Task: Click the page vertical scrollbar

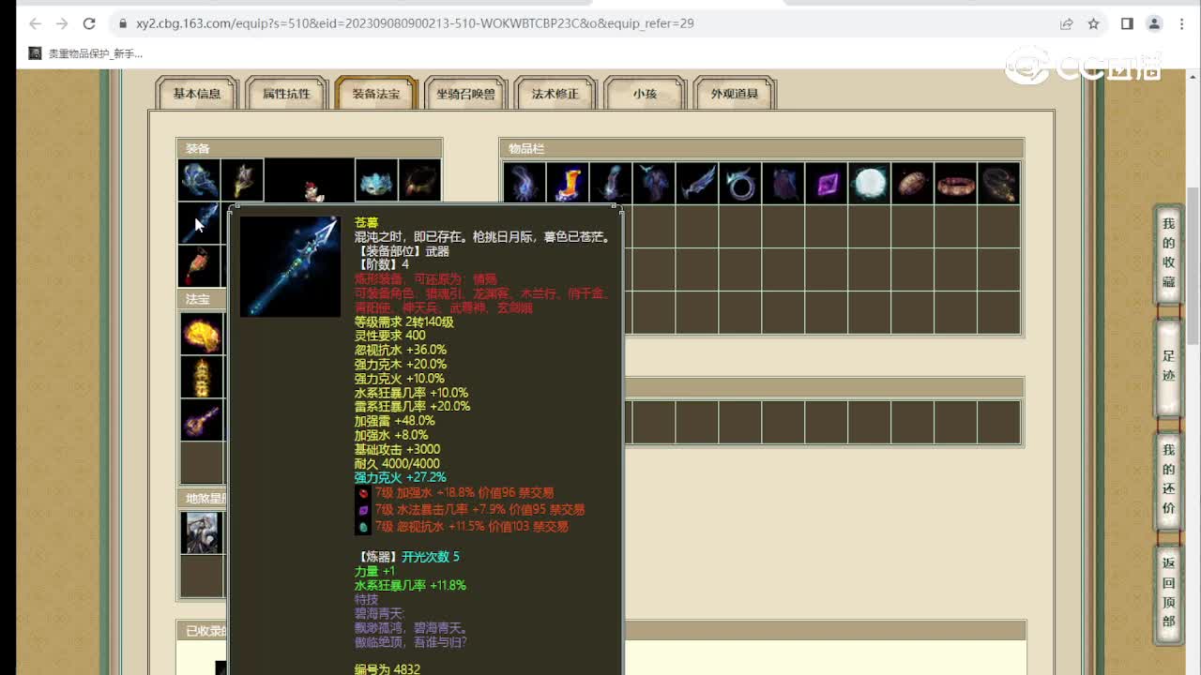Action: 1193,265
